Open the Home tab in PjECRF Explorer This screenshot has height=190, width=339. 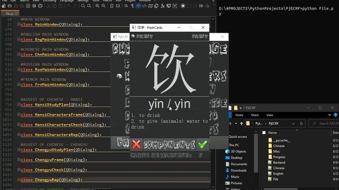pos(239,115)
